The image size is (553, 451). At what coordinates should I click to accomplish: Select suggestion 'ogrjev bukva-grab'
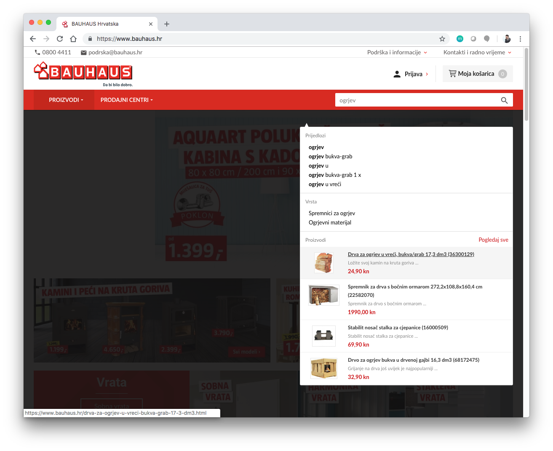pyautogui.click(x=330, y=156)
